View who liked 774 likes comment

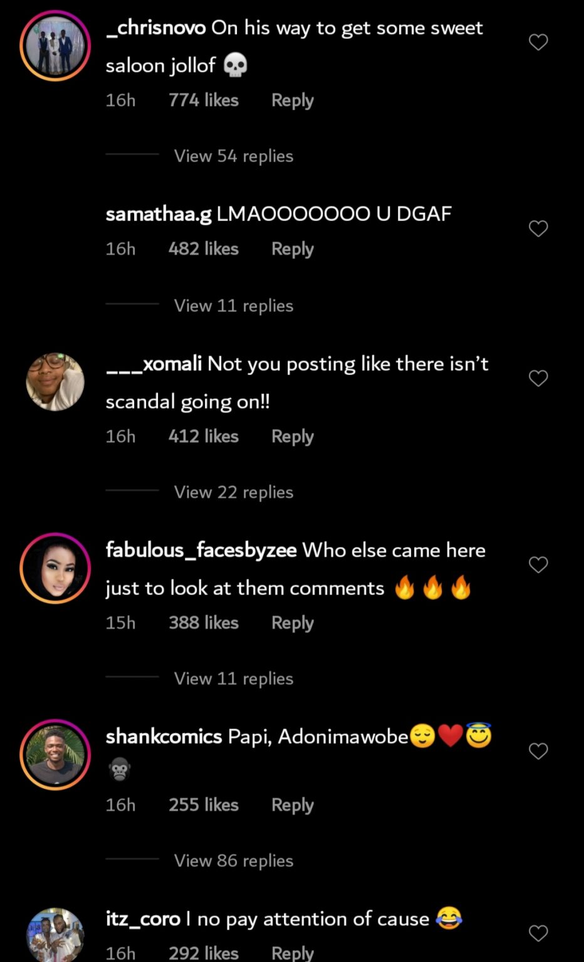(203, 100)
